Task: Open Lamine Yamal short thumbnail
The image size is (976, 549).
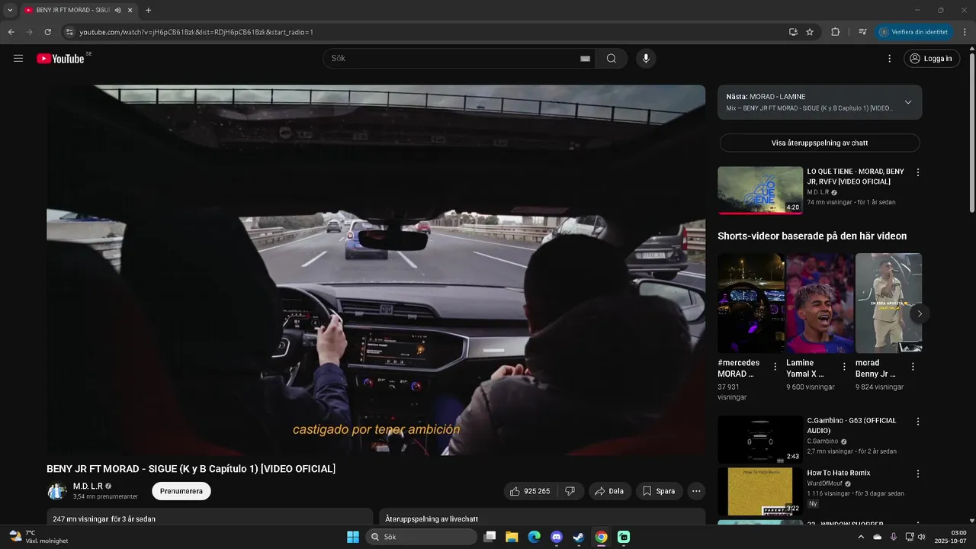Action: coord(820,303)
